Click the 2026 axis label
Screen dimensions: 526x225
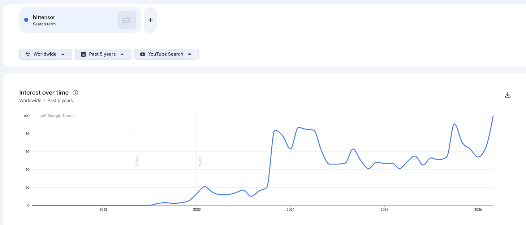(x=478, y=209)
